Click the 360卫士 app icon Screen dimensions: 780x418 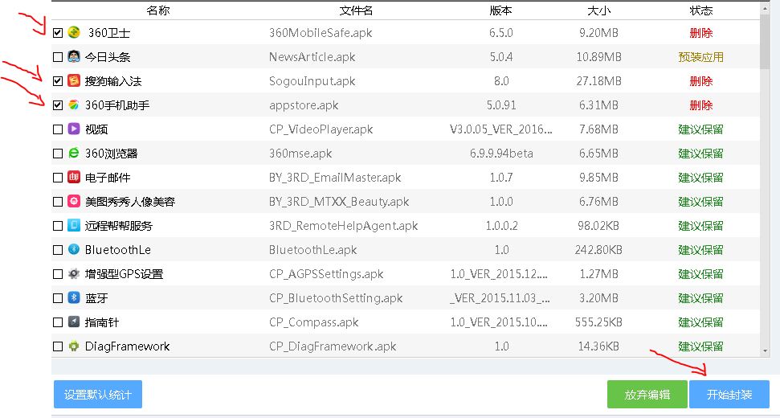pos(74,33)
